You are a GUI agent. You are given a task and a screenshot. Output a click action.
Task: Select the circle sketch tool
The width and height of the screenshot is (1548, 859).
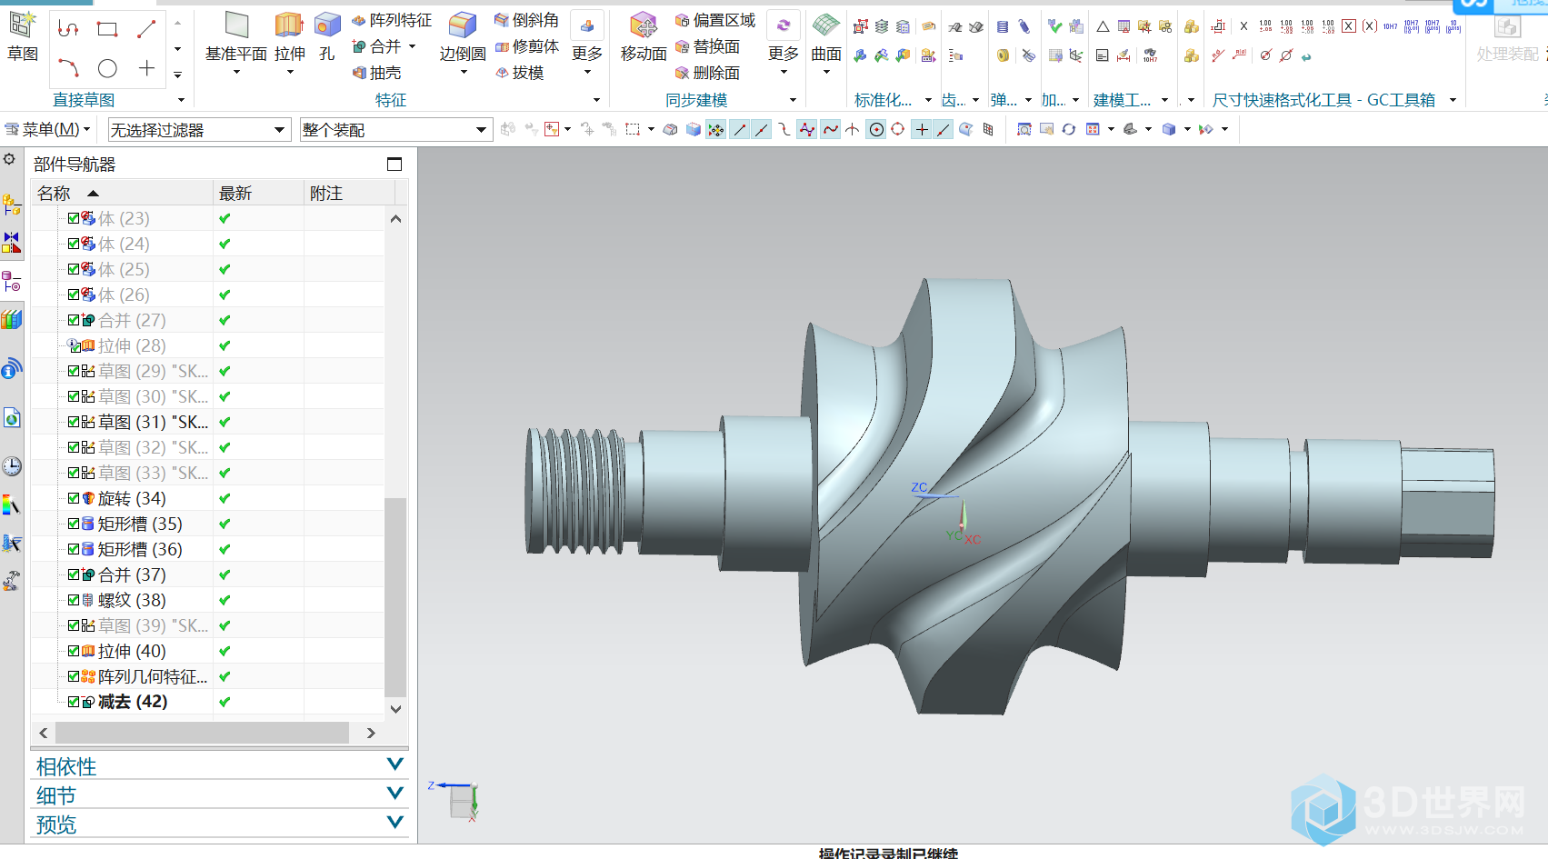(107, 68)
